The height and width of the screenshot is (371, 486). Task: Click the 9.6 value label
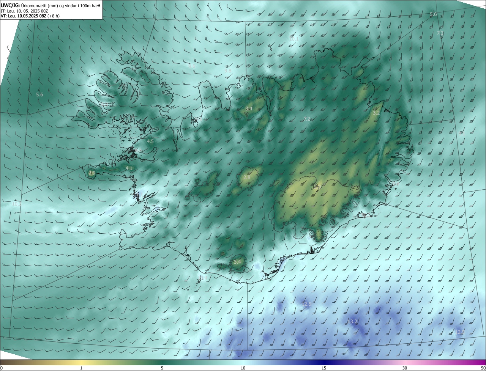(x=192, y=66)
